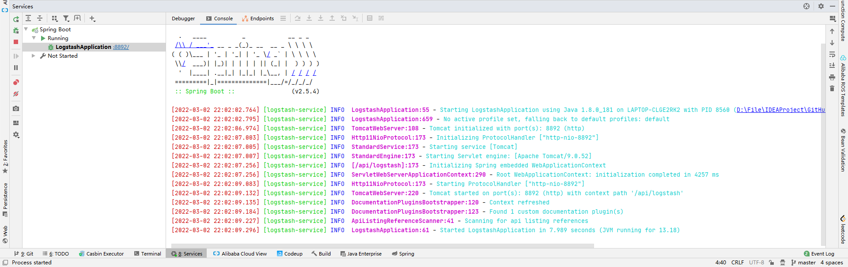Open the :8892/ port link

click(121, 47)
